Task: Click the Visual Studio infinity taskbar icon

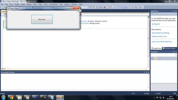Action: point(36,97)
